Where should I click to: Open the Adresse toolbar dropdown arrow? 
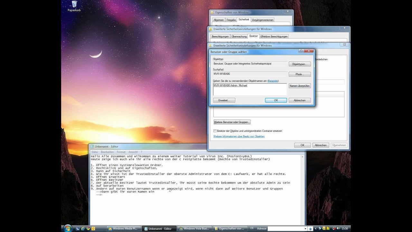pos(305,228)
